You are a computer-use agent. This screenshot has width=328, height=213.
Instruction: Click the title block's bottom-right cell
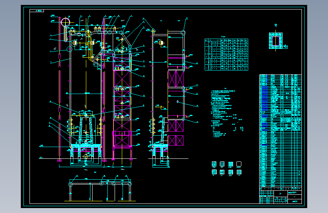[295, 202]
